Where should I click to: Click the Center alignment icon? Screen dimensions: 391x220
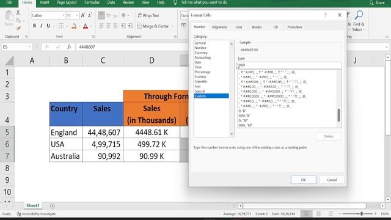[108, 26]
